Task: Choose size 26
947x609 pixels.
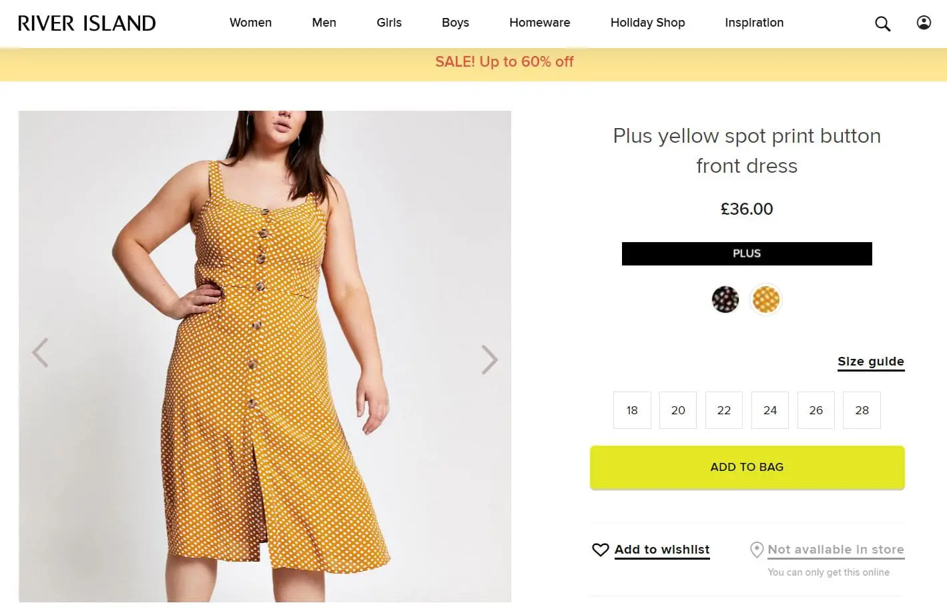Action: 816,410
